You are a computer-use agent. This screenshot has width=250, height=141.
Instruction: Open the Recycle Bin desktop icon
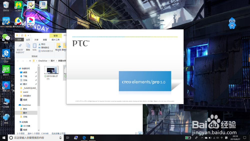(x=6, y=6)
